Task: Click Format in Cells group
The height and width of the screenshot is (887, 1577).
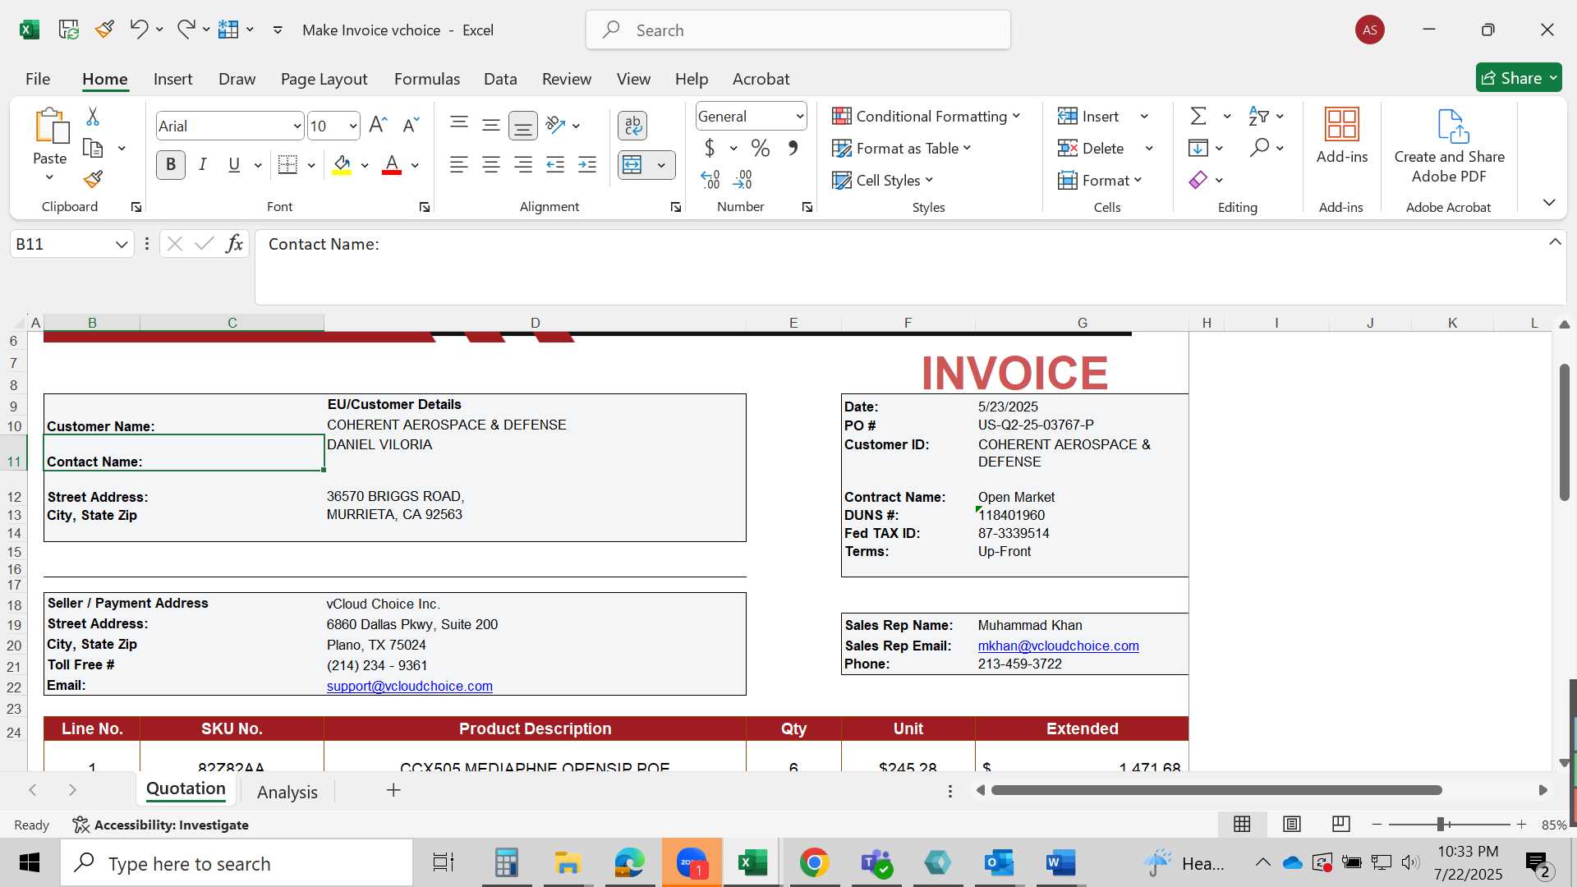Action: 1100,181
